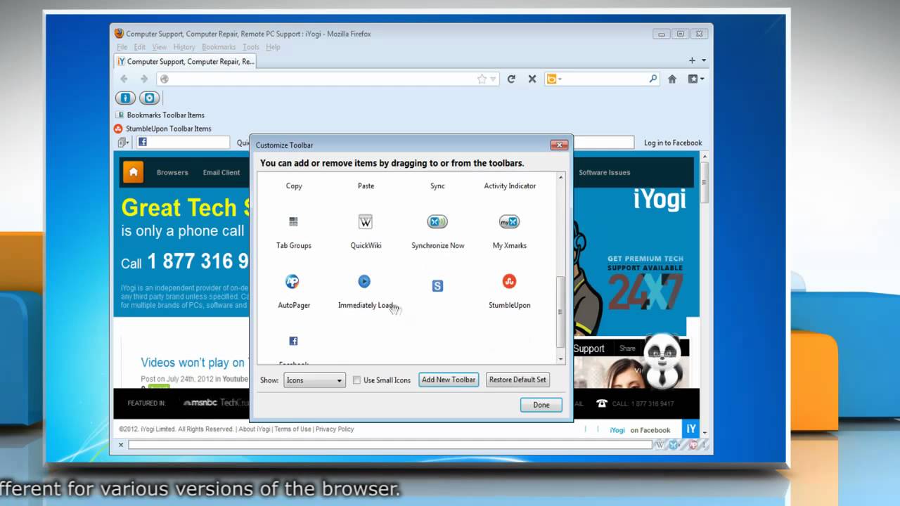Open the View menu
The height and width of the screenshot is (506, 900).
160,47
